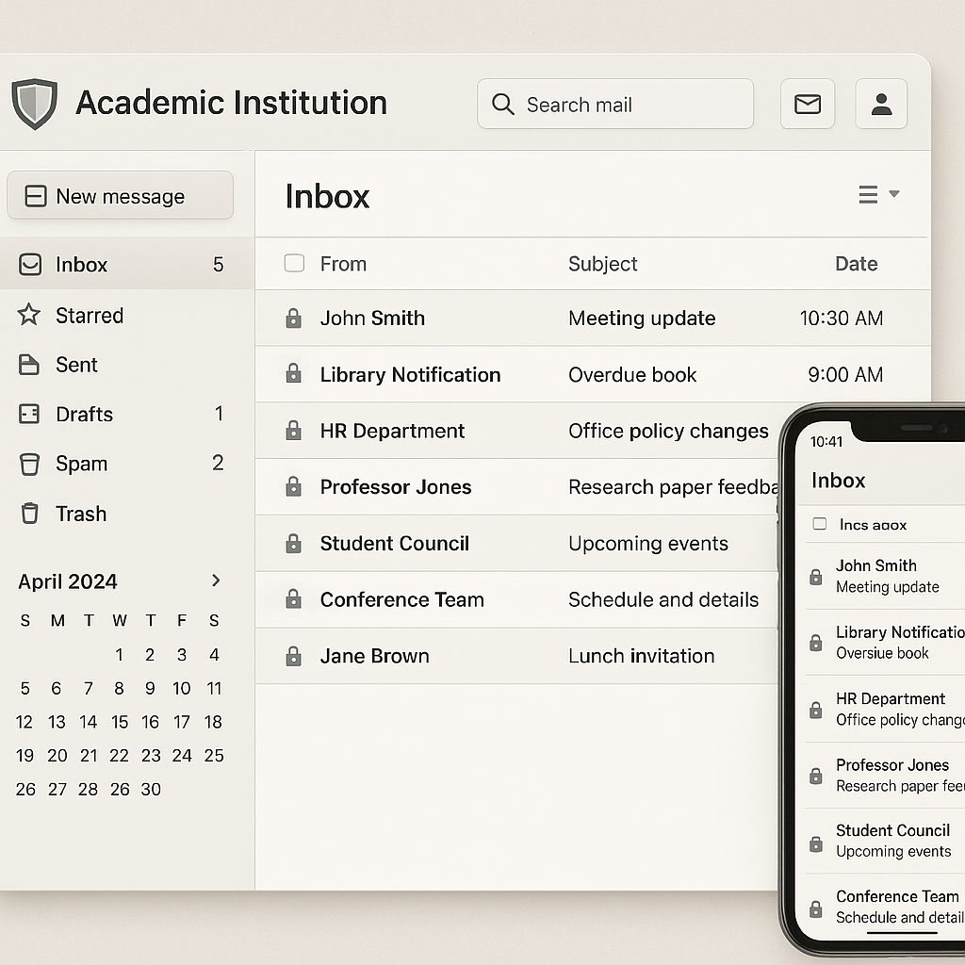This screenshot has width=965, height=965.
Task: Open the mail envelope icon top right
Action: 807,104
